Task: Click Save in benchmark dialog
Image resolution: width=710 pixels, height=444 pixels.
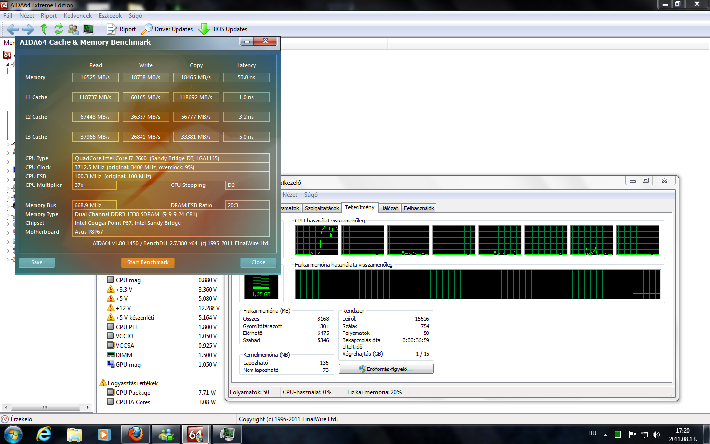Action: pyautogui.click(x=37, y=262)
